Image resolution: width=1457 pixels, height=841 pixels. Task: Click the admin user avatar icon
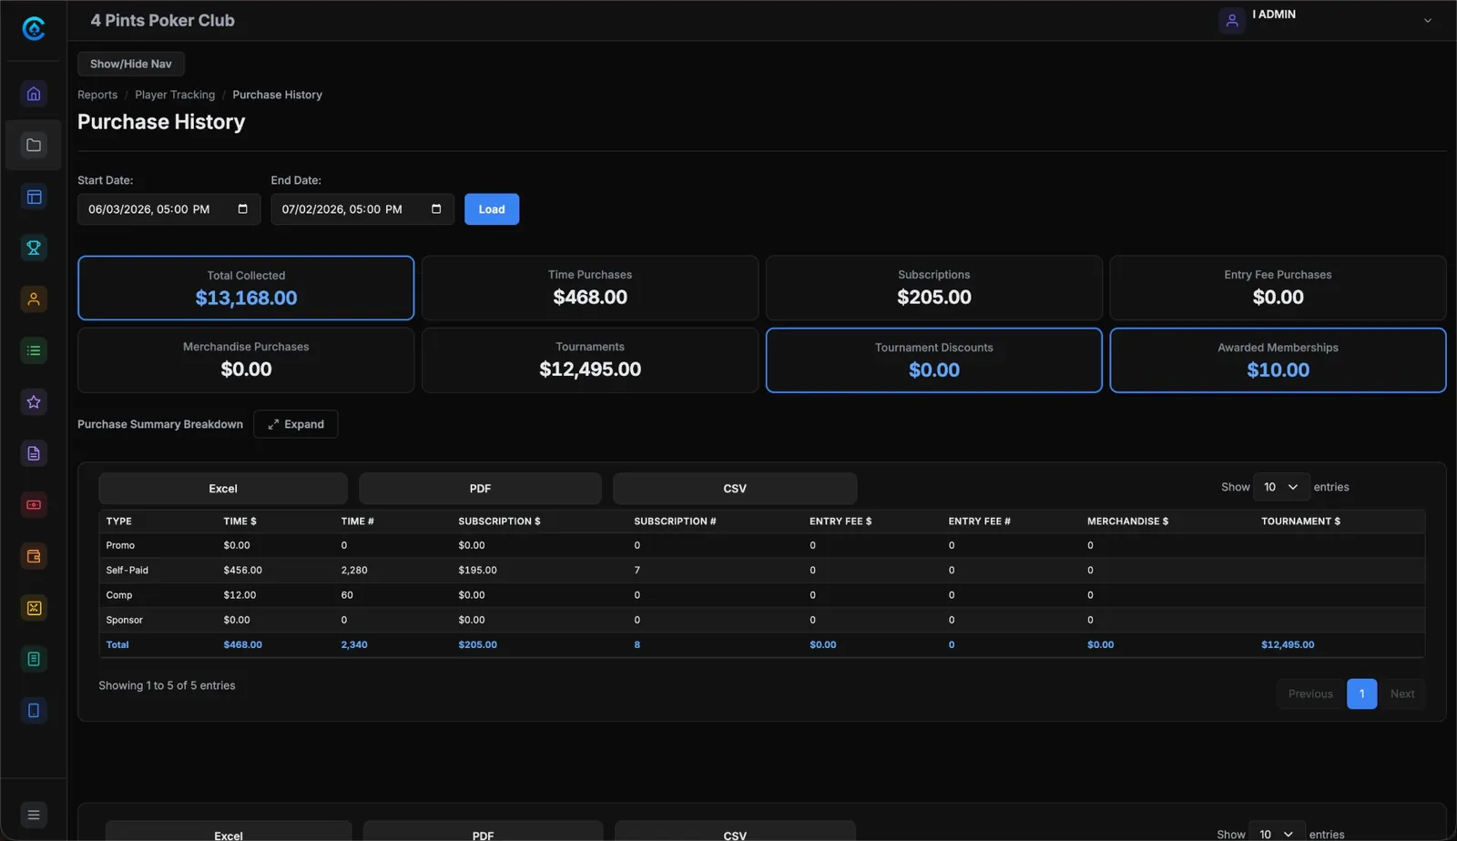coord(1232,20)
